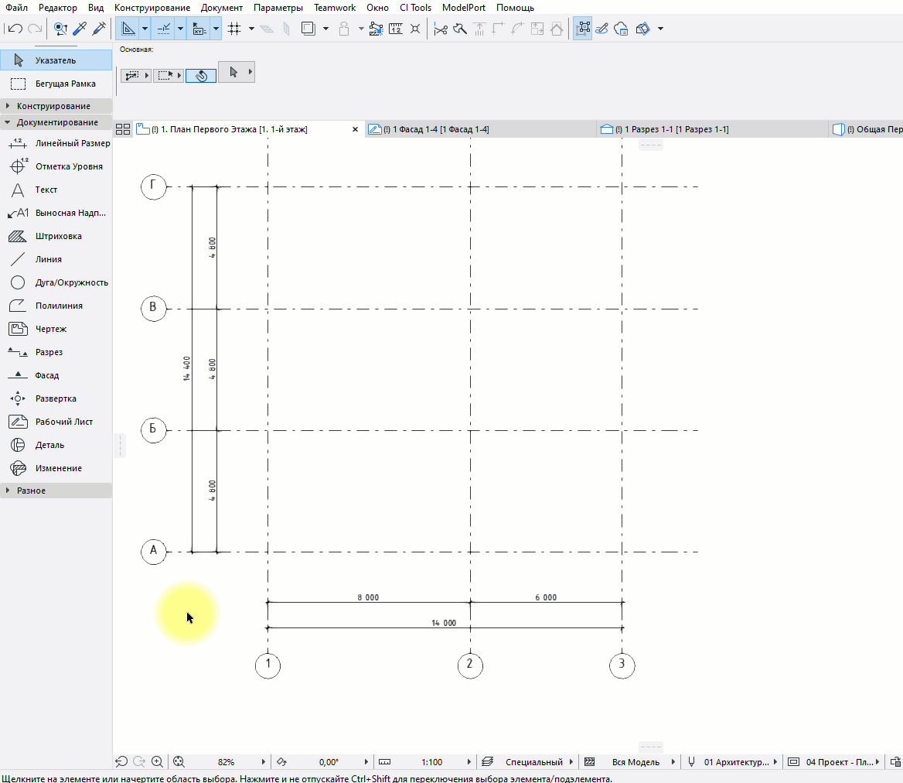Select the Дуга/Окружность tool
903x783 pixels.
(x=56, y=282)
